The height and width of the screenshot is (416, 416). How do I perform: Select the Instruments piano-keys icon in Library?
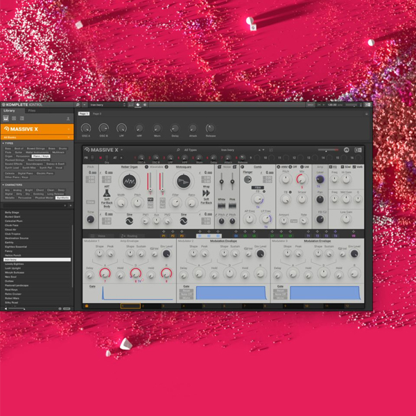click(6, 119)
